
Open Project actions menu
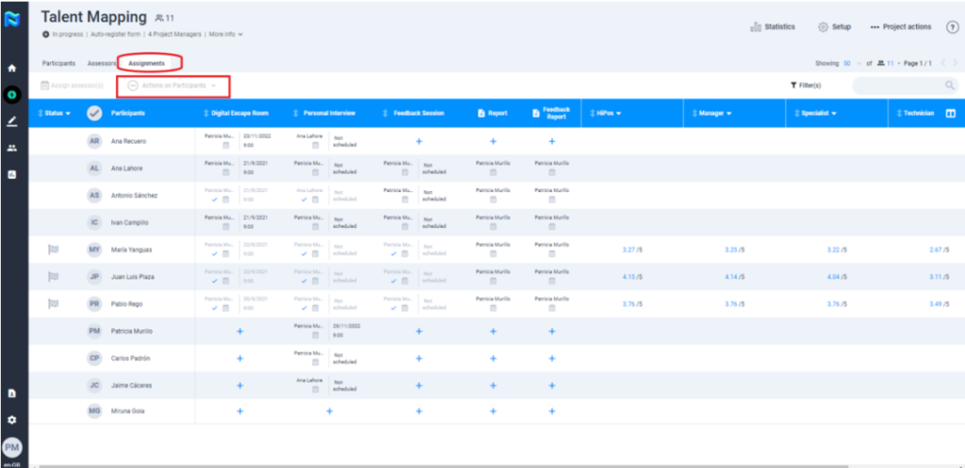point(901,27)
